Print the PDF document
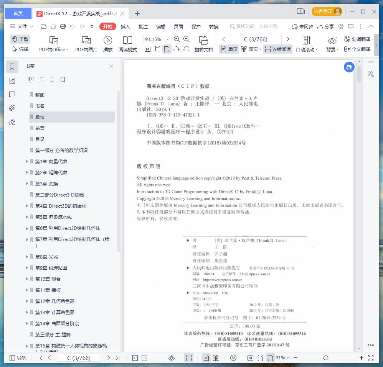 click(x=63, y=26)
